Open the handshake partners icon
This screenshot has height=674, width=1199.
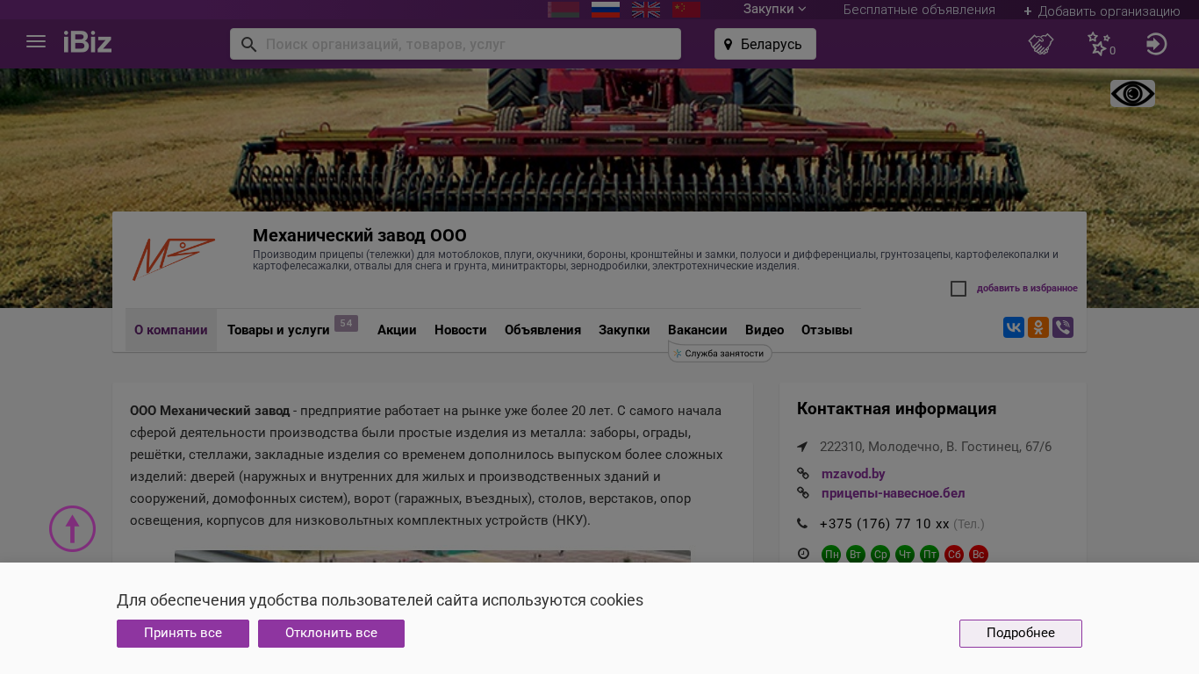pyautogui.click(x=1041, y=44)
